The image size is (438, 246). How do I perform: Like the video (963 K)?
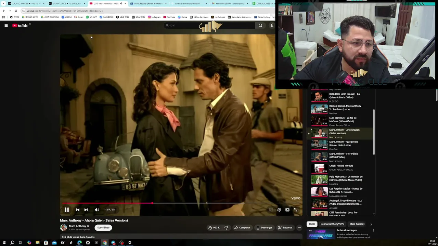[x=214, y=228]
